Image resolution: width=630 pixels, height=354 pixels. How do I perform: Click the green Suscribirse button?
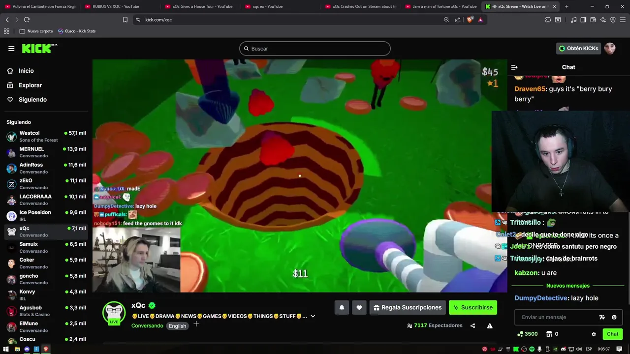[473, 308]
